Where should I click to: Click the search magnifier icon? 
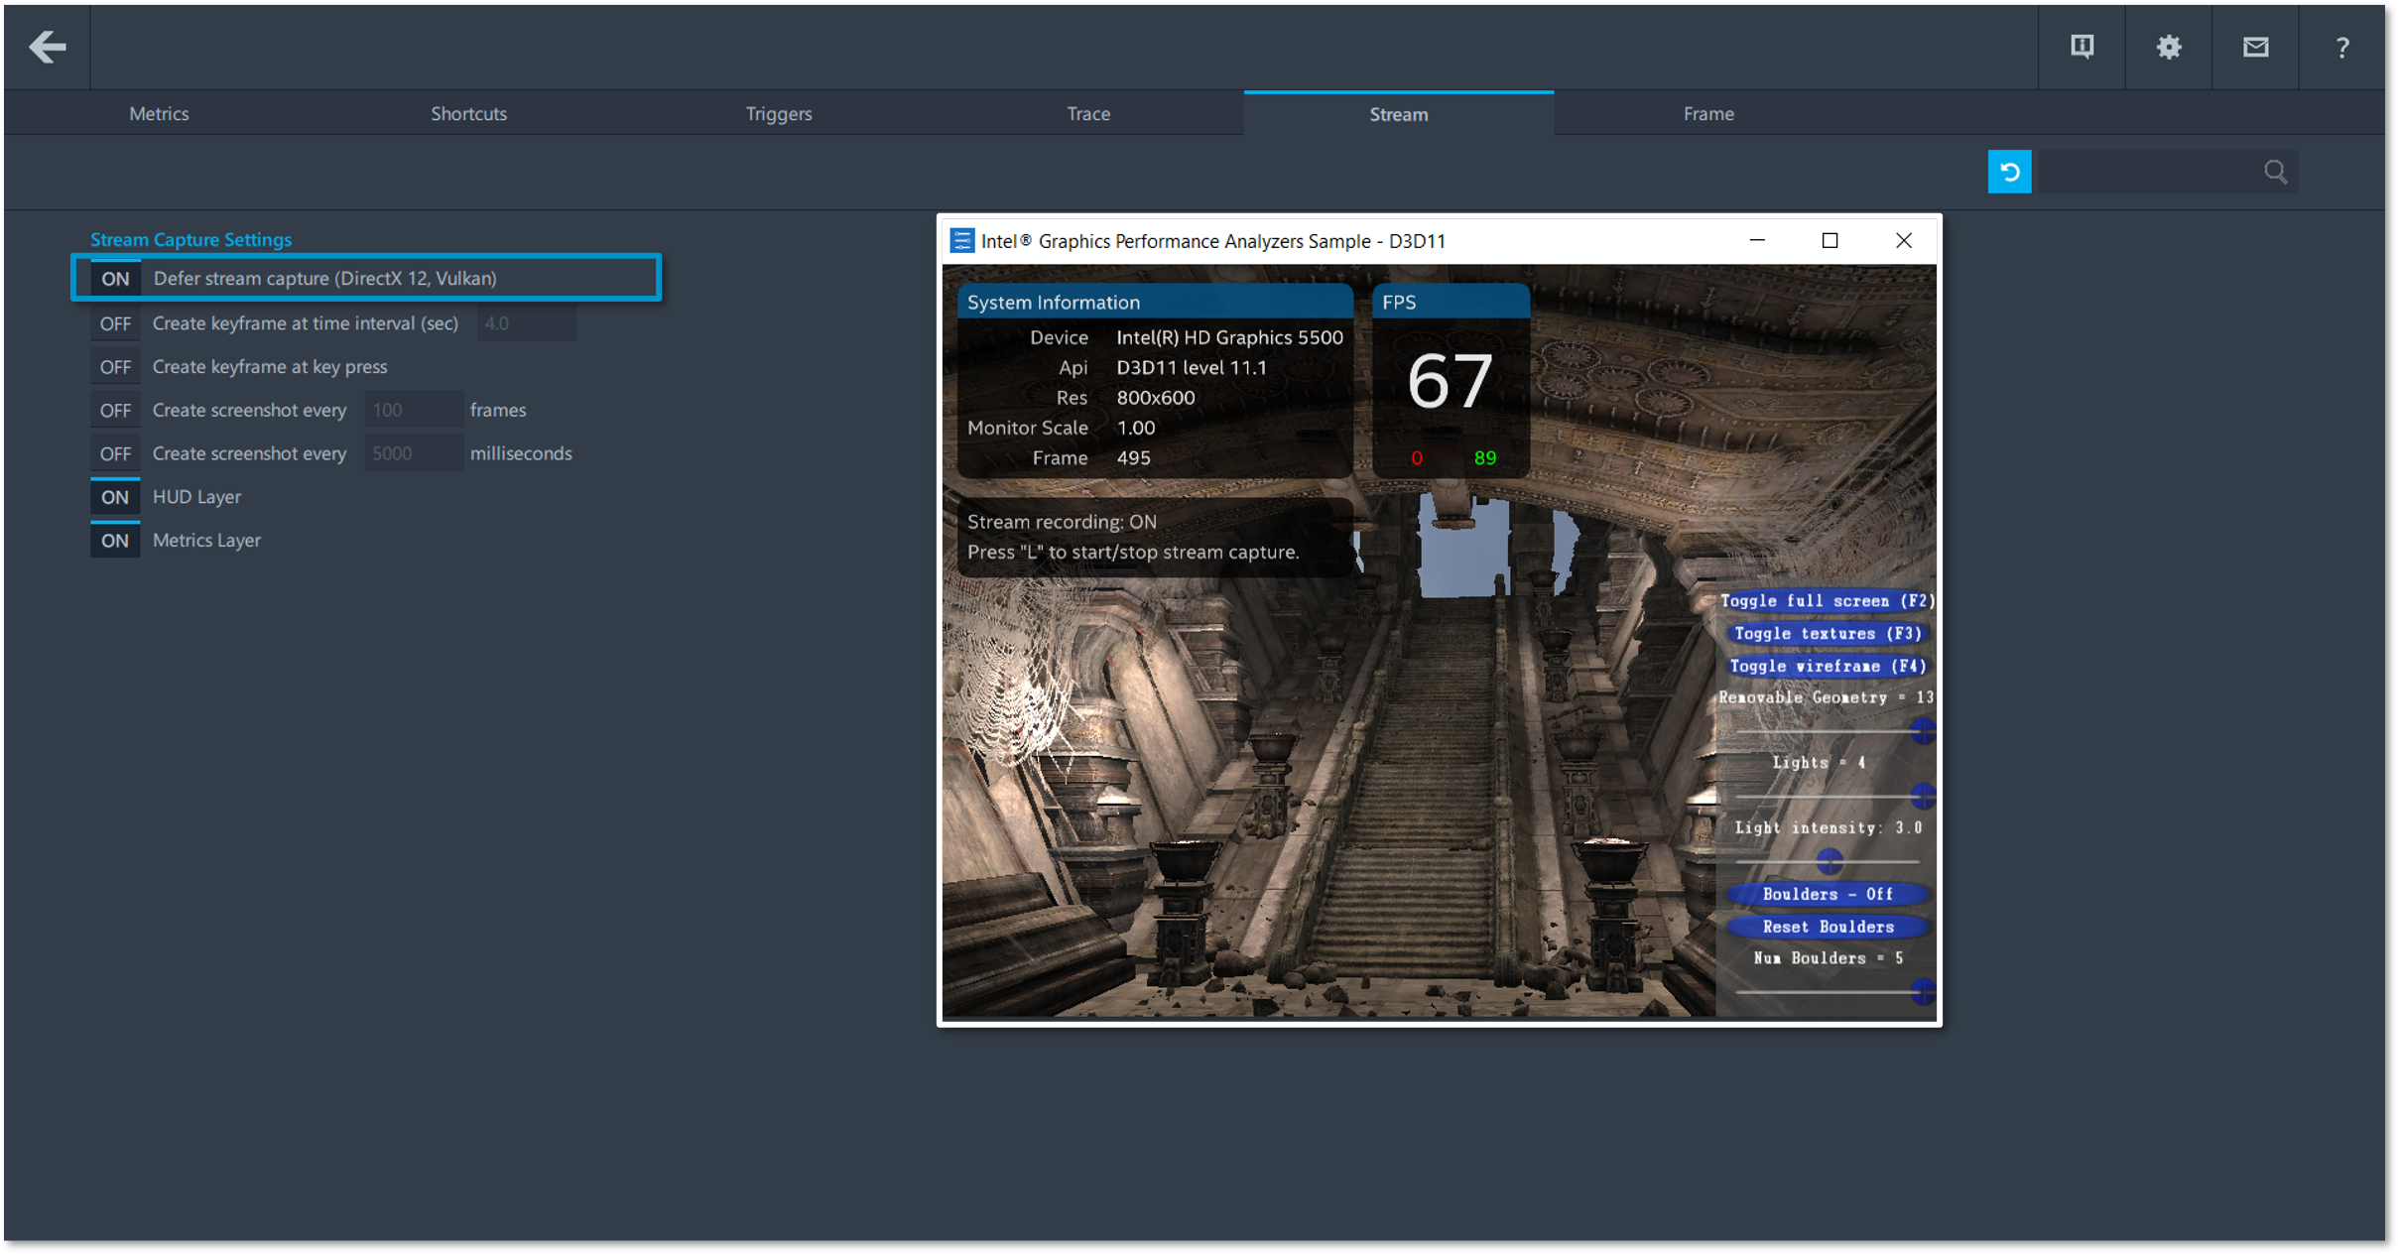(2275, 172)
